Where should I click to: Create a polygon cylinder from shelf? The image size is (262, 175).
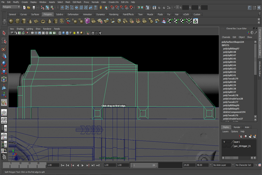point(24,21)
